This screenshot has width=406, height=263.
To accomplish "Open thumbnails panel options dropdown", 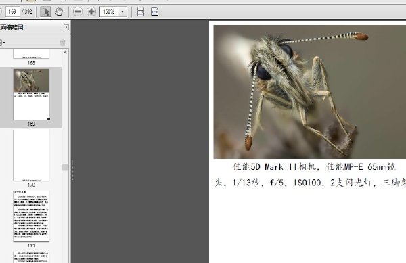I will (2, 43).
